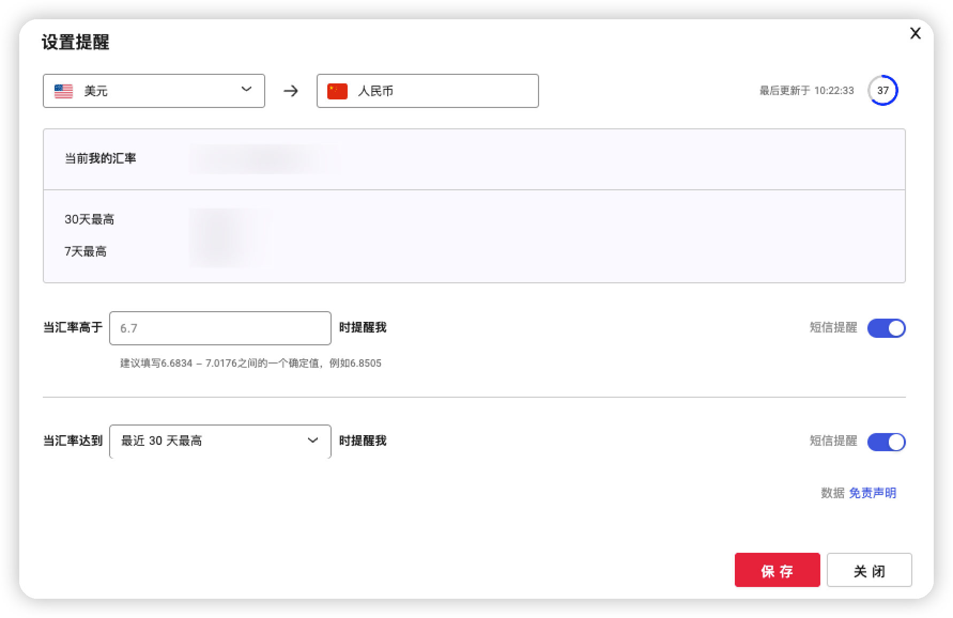The width and height of the screenshot is (953, 618).
Task: Click the 7天最高 row label
Action: click(x=86, y=251)
